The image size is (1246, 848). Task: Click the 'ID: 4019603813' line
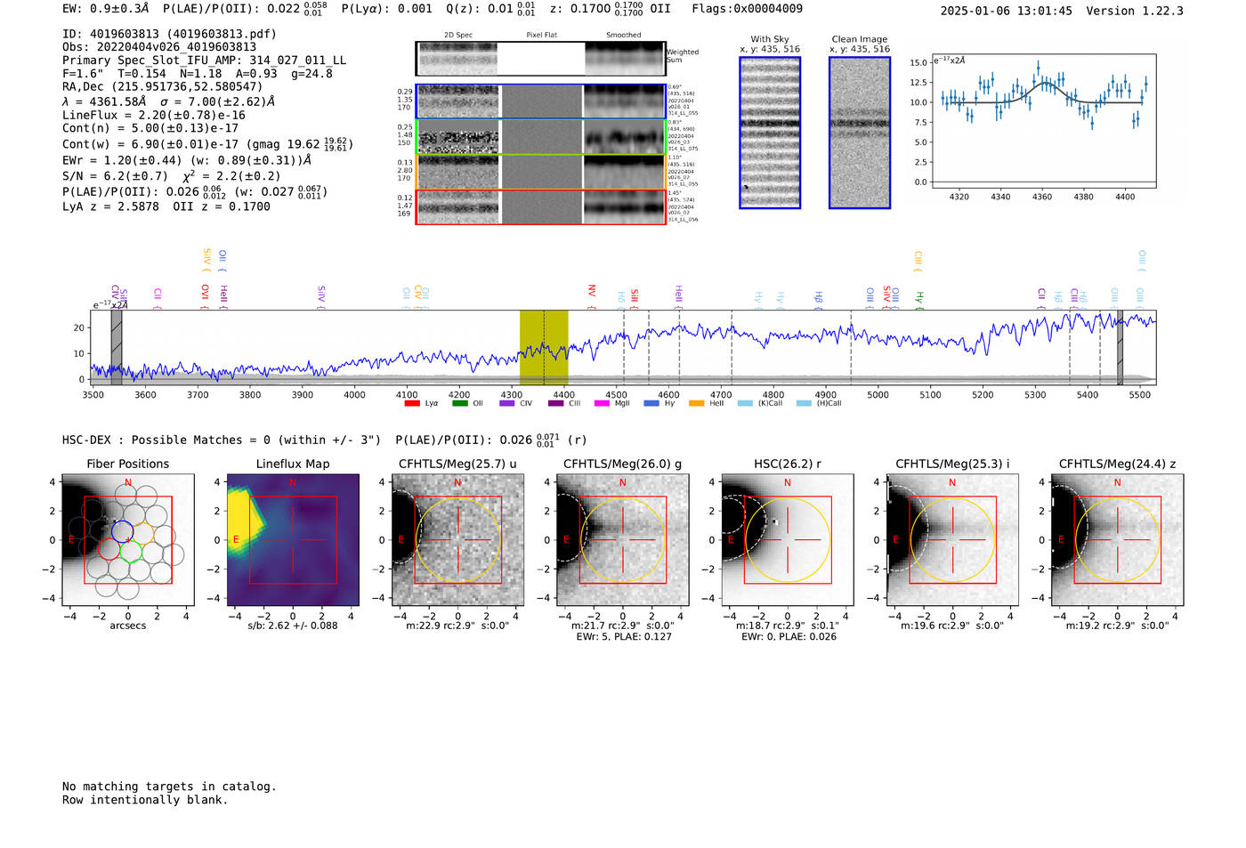point(169,34)
